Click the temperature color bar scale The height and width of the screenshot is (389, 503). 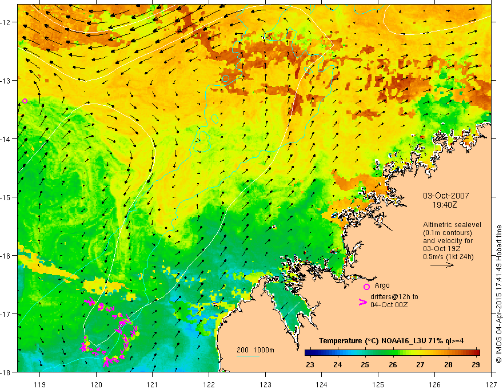pos(392,353)
